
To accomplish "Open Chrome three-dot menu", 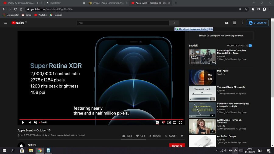I will click(270, 9).
